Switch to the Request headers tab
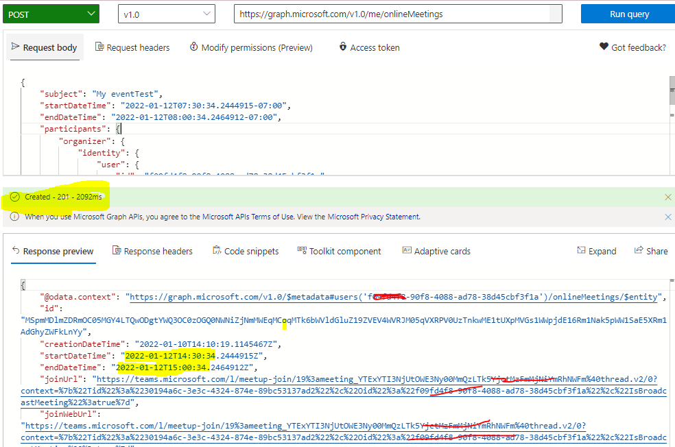Viewport: 675px width, 447px height. tap(132, 47)
